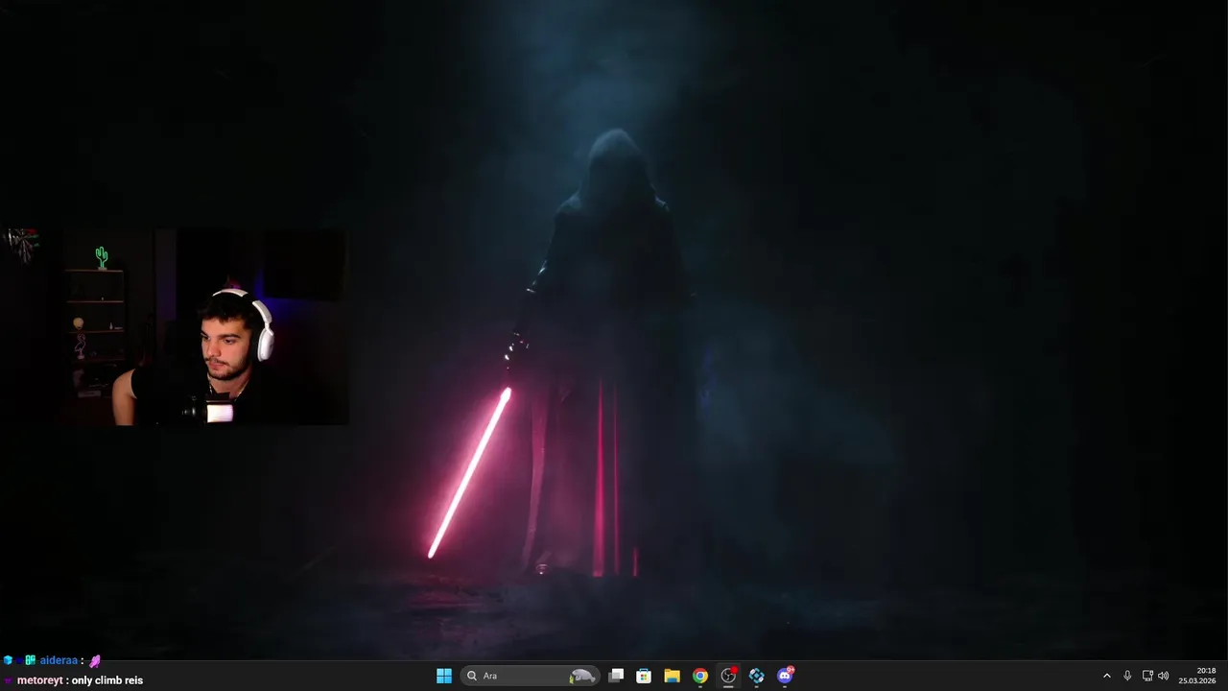Open network settings from the tray
Viewport: 1228px width, 691px height.
pos(1147,676)
